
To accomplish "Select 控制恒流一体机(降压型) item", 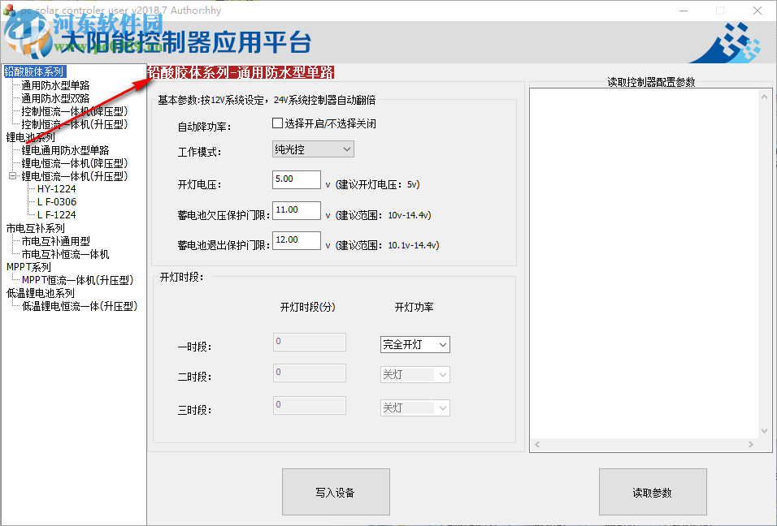I will coord(74,111).
